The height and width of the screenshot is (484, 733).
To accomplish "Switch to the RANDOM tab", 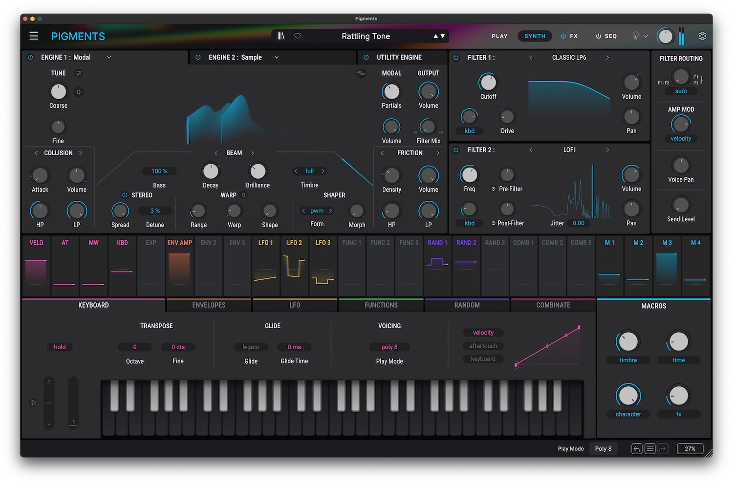I will coord(467,305).
